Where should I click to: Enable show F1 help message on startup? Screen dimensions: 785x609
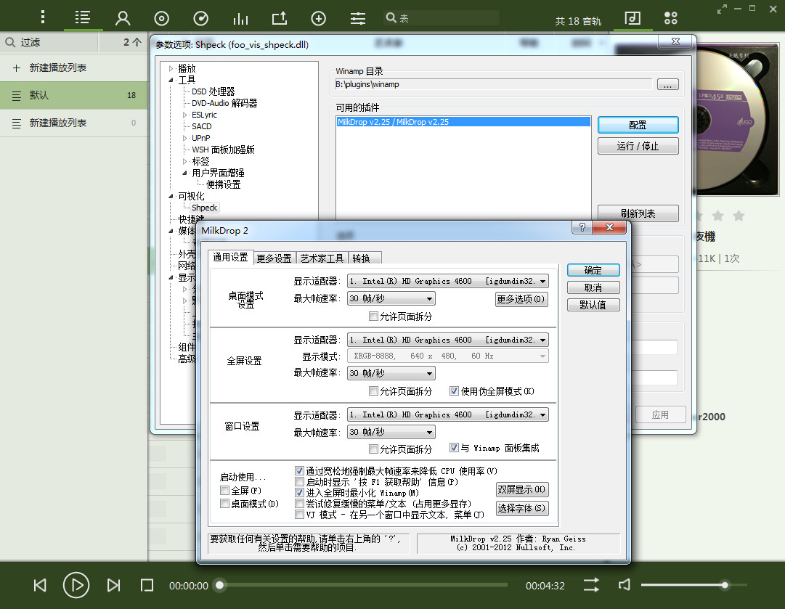299,481
